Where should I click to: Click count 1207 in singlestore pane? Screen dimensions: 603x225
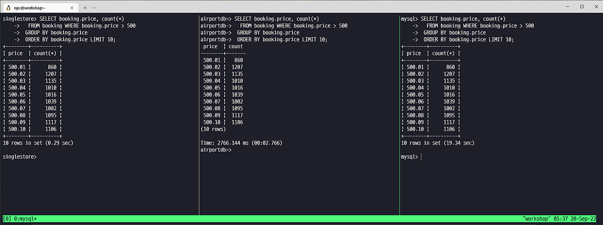[51, 74]
